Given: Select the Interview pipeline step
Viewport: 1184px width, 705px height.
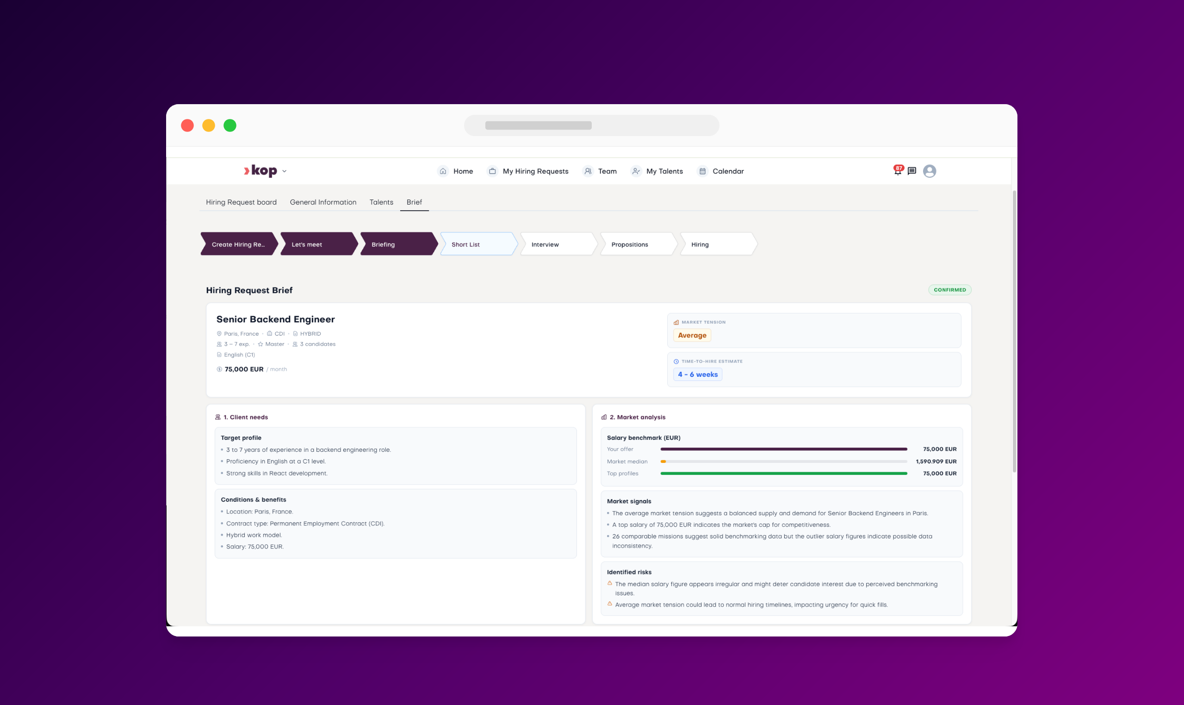Looking at the screenshot, I should click(558, 244).
